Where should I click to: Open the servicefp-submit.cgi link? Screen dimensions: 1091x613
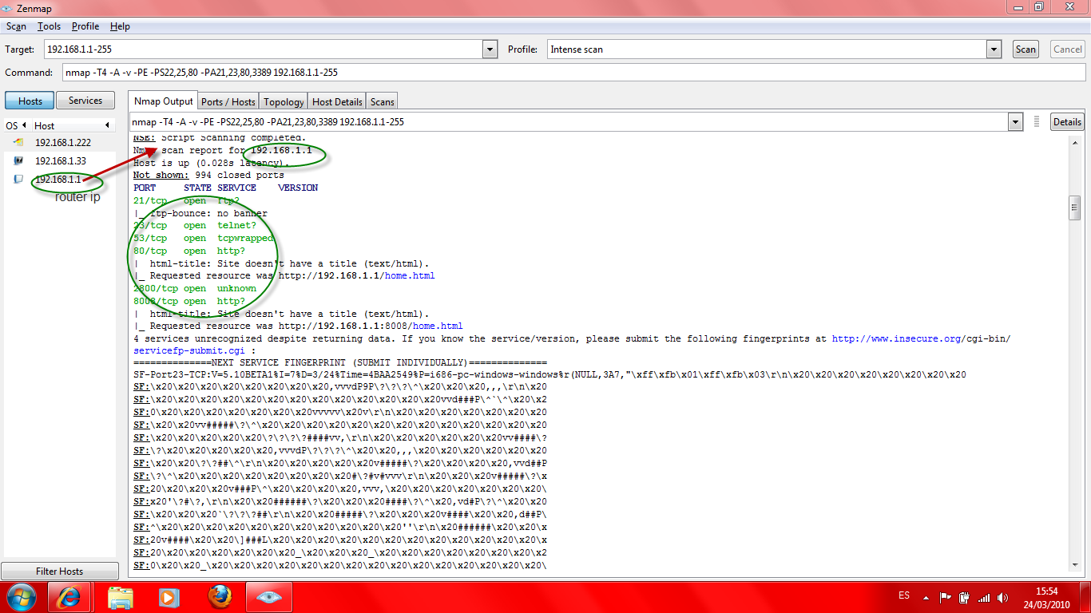coord(190,351)
